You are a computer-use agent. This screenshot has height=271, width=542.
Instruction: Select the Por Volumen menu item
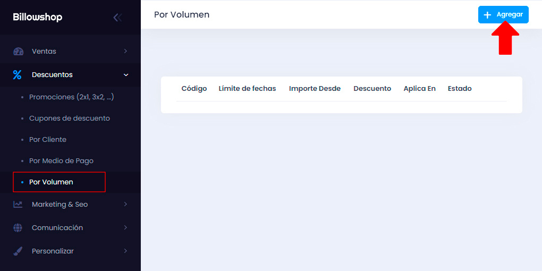point(51,182)
